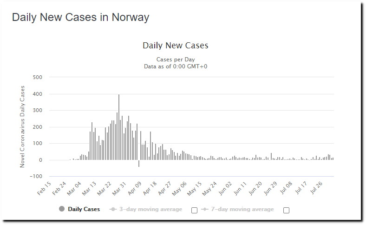The width and height of the screenshot is (366, 225).
Task: Tick the checkbox after 7-day moving average label
Action: click(286, 210)
